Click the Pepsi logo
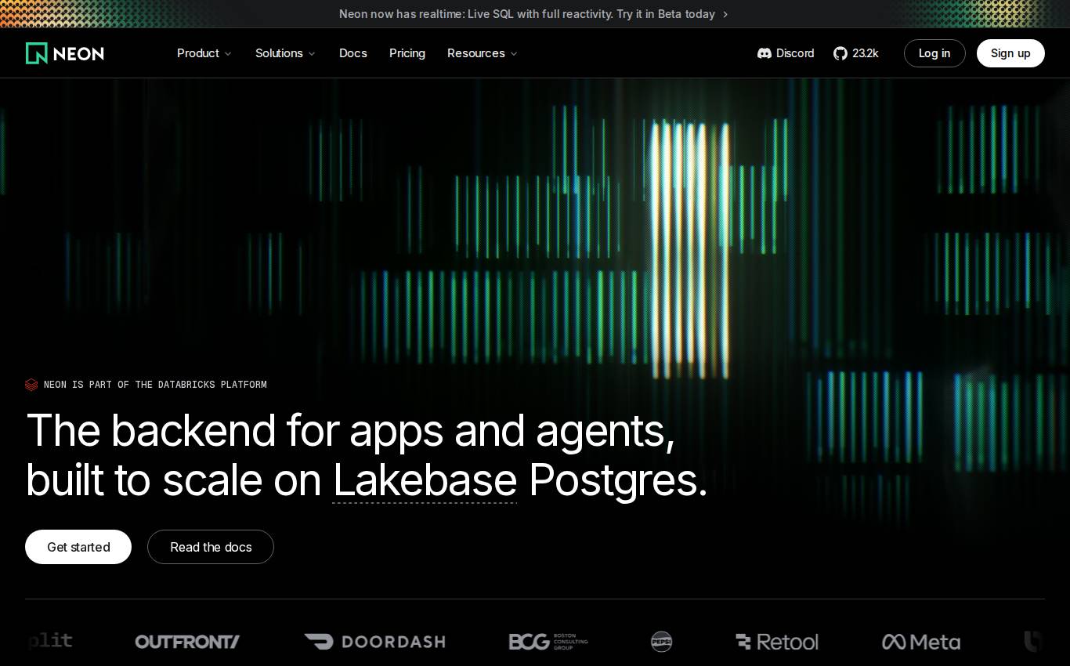 [x=662, y=642]
